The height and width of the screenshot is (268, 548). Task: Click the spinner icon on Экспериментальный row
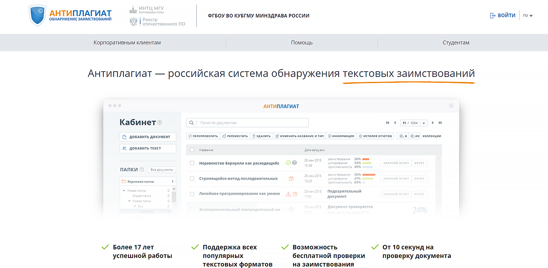(291, 209)
